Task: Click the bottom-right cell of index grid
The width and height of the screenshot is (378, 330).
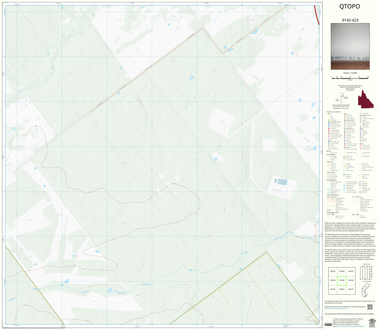Action: pyautogui.click(x=351, y=289)
